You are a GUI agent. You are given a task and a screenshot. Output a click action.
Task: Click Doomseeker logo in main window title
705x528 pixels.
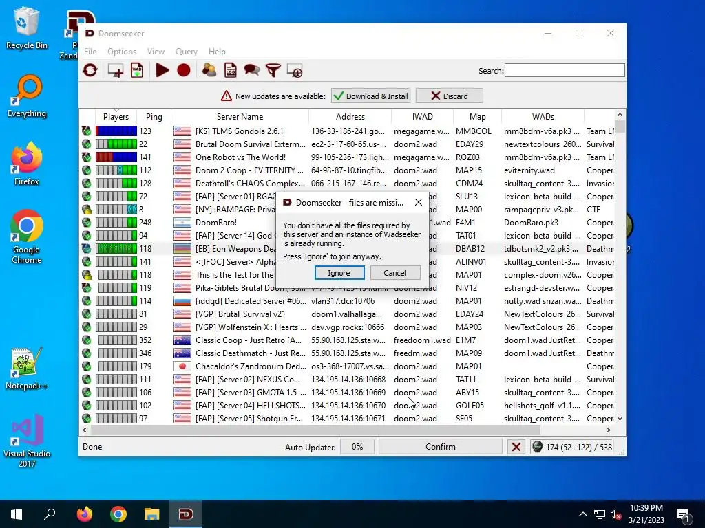[90, 33]
